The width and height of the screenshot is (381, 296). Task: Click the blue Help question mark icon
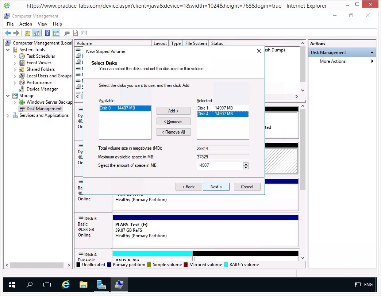coord(47,33)
